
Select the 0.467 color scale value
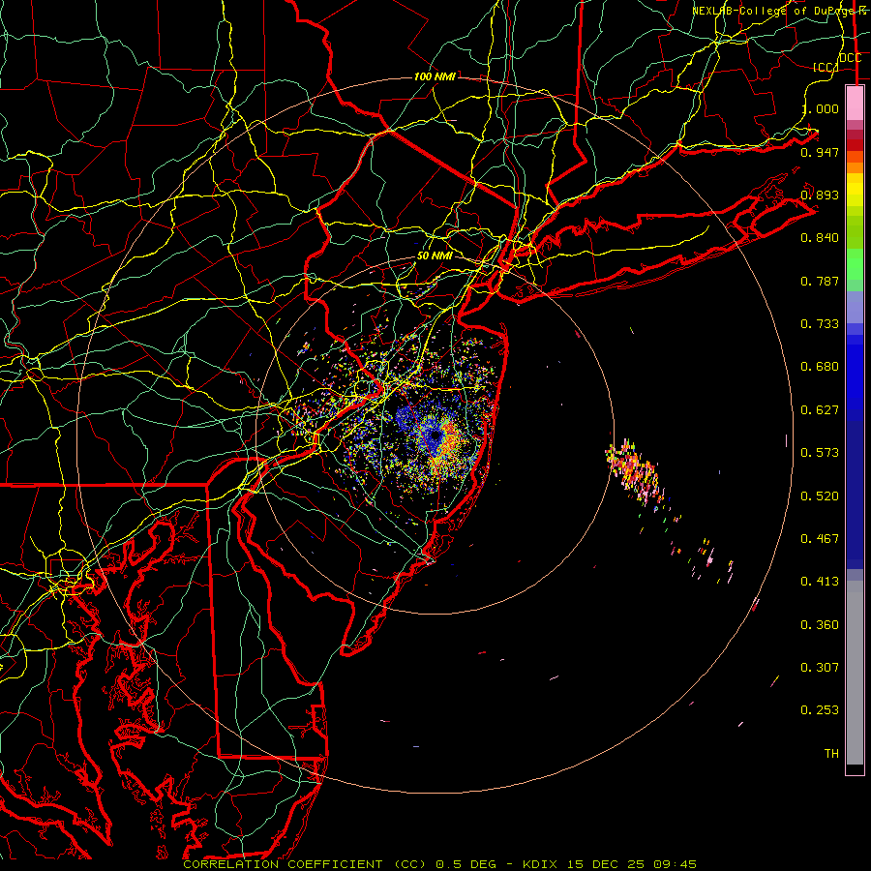click(820, 539)
